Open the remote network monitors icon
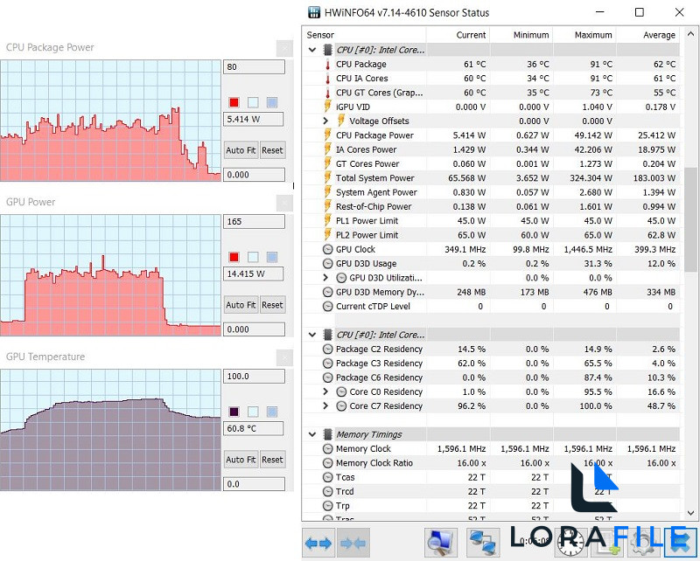Image resolution: width=700 pixels, height=561 pixels. [483, 543]
